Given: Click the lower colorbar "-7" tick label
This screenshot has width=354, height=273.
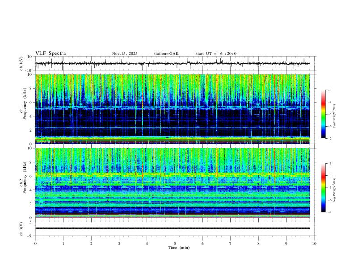Looking at the screenshot, I should click(329, 212).
